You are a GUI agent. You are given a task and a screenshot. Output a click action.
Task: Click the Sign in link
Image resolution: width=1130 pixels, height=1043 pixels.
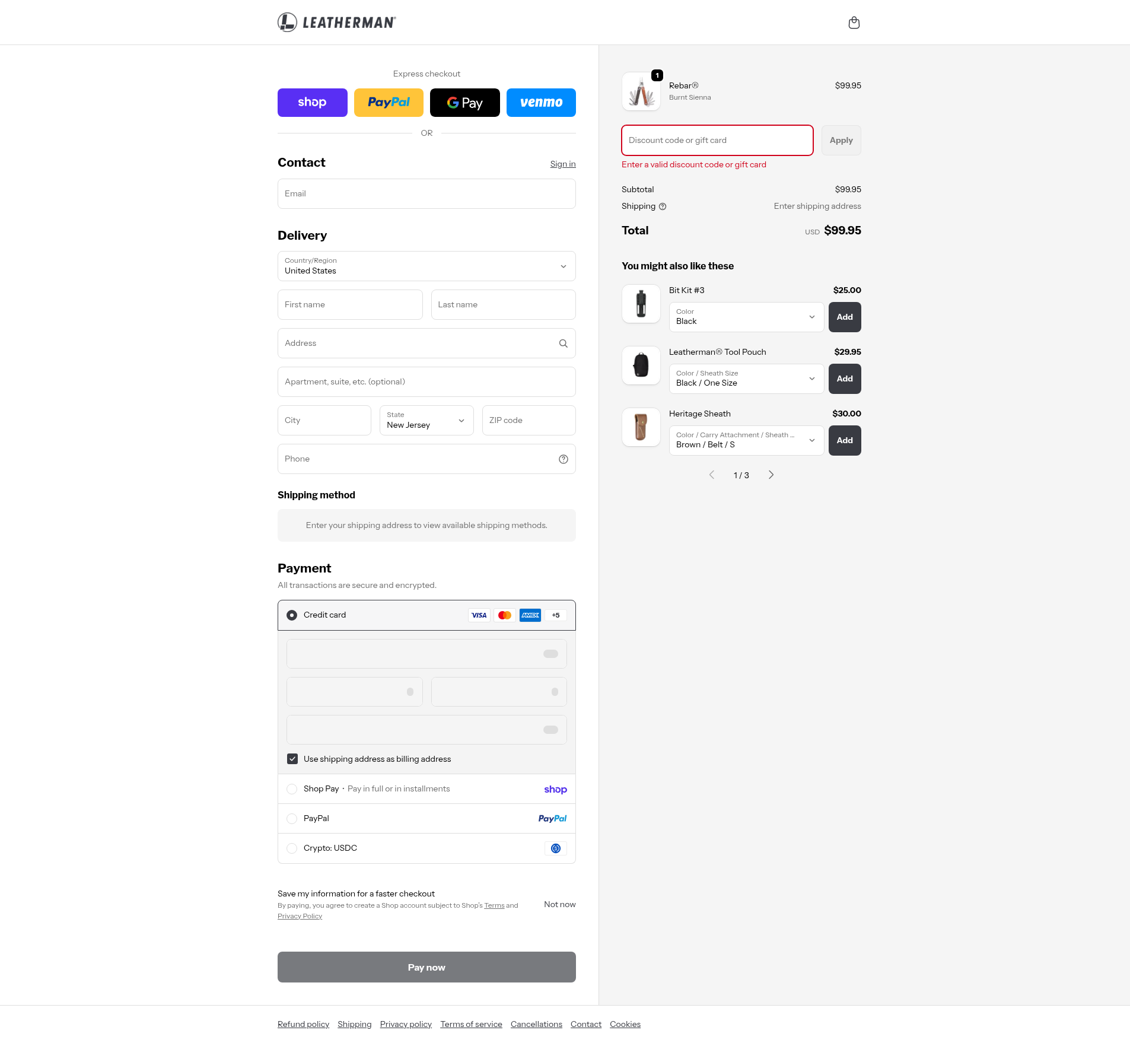[x=562, y=164]
